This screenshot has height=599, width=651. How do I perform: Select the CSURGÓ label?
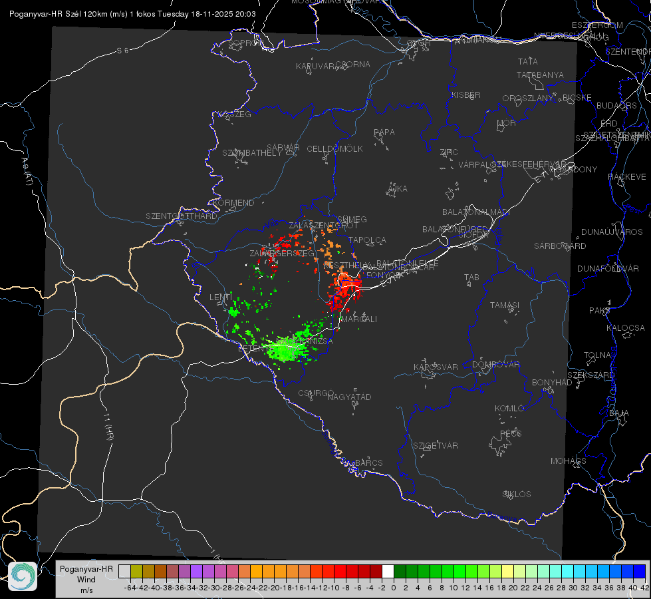point(316,393)
